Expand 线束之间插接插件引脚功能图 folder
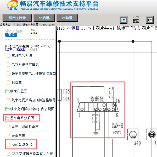This screenshot has height=157, width=157. click(x=32, y=109)
